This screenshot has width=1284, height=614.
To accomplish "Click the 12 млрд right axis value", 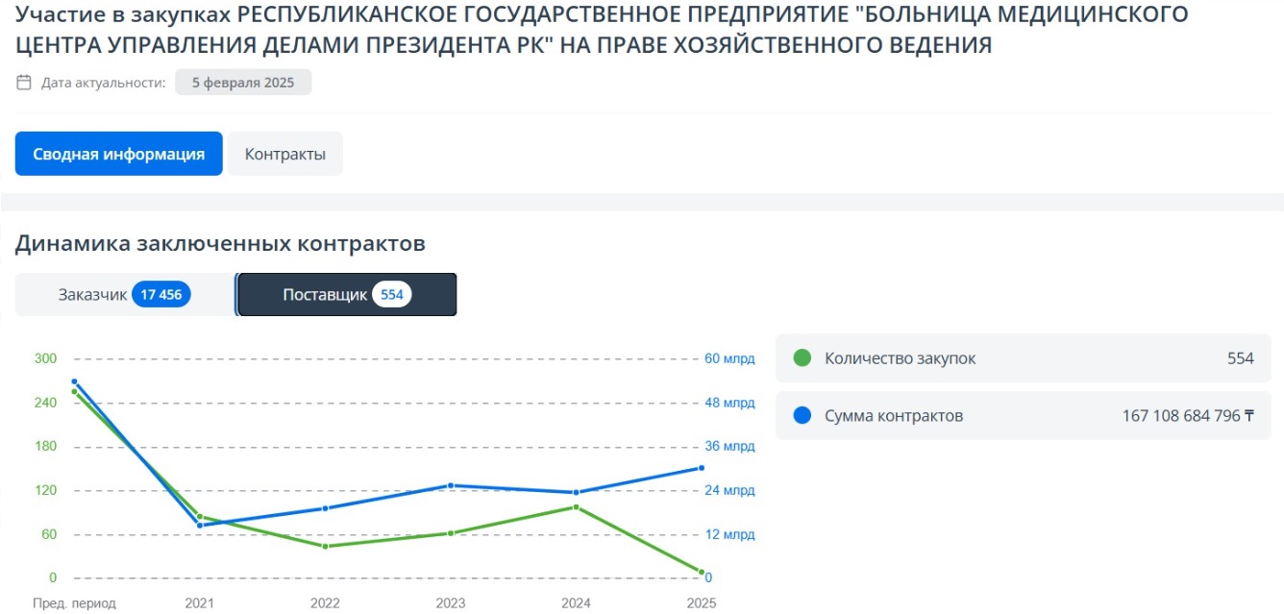I will click(730, 534).
